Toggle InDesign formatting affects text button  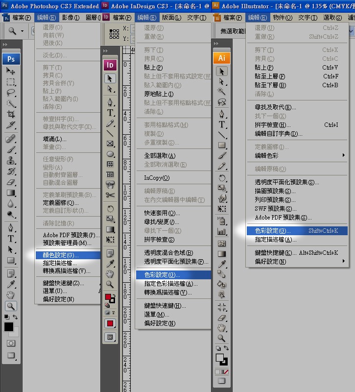(113, 313)
